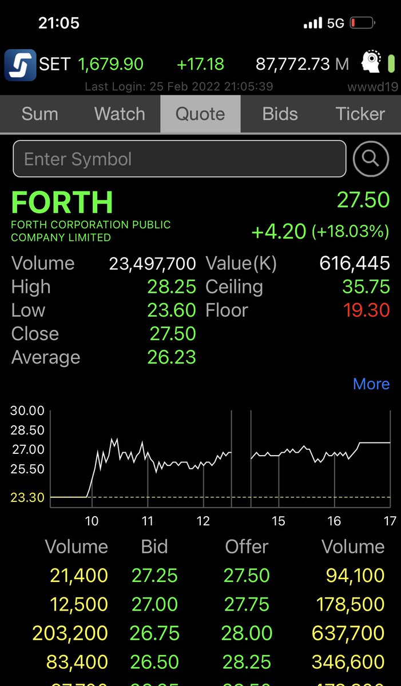Select the offer price 28.00
The width and height of the screenshot is (401, 686).
click(x=247, y=633)
